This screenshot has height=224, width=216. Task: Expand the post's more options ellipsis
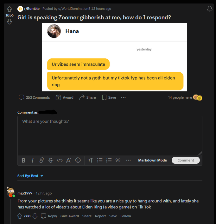point(123,97)
